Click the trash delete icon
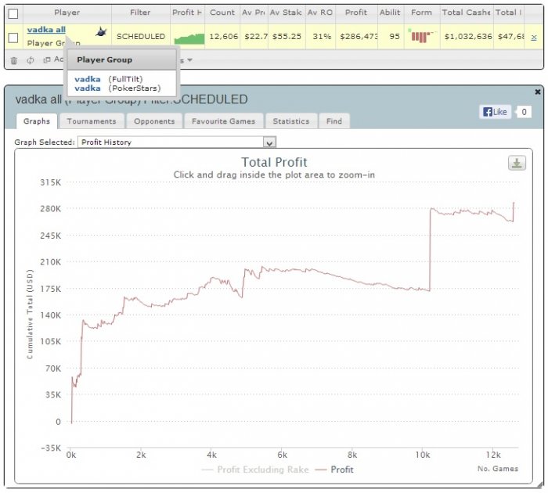The width and height of the screenshot is (548, 493). (x=13, y=61)
